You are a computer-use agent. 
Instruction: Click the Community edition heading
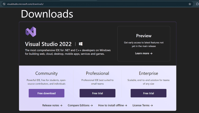pyautogui.click(x=46, y=73)
